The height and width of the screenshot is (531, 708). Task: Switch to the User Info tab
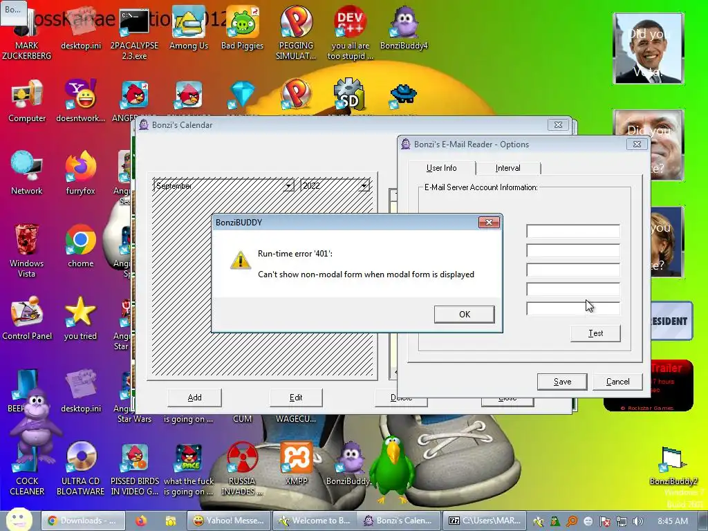tap(442, 168)
